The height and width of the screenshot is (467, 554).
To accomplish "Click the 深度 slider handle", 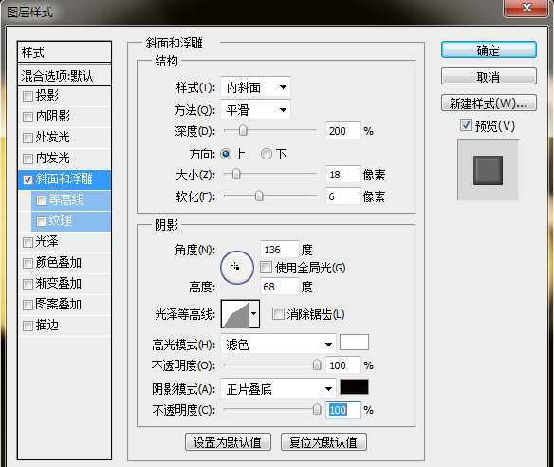I will click(x=243, y=130).
